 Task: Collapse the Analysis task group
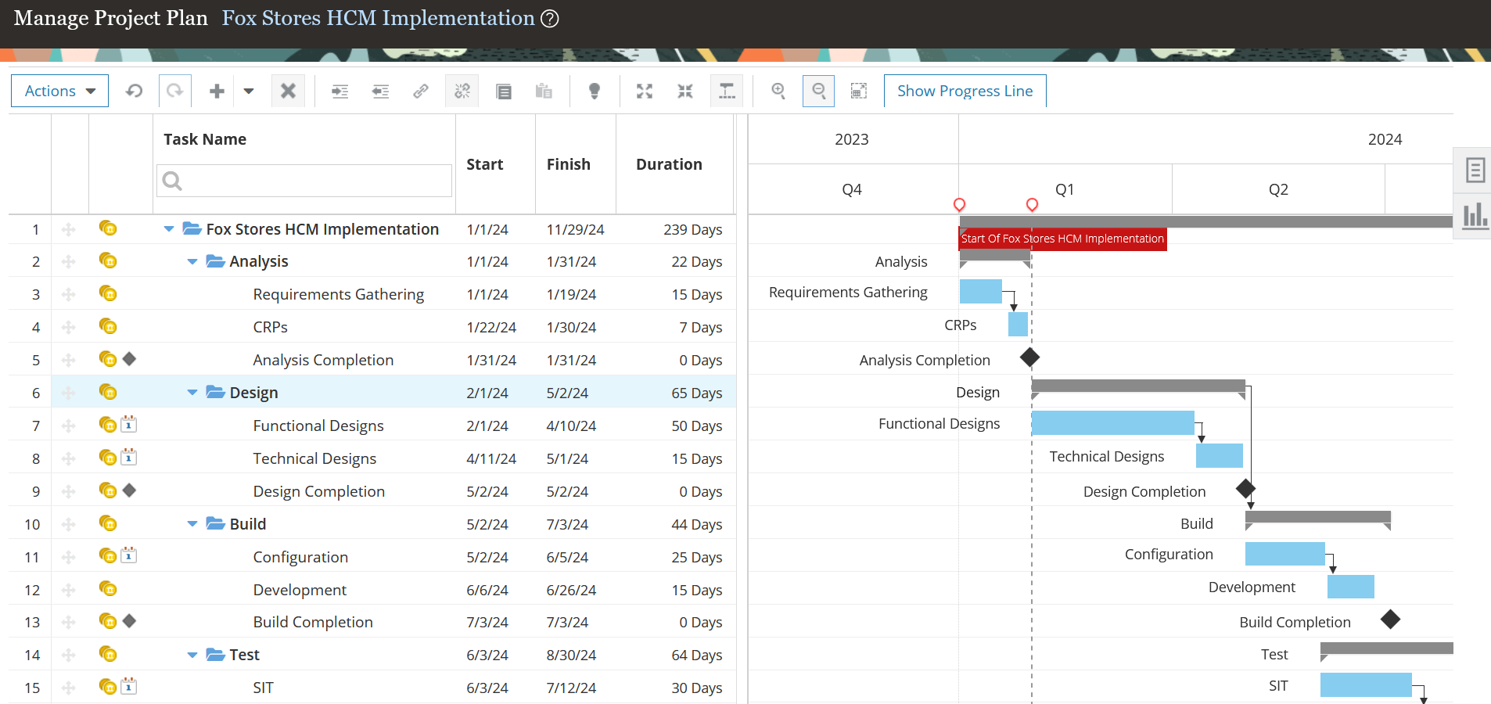(x=192, y=261)
